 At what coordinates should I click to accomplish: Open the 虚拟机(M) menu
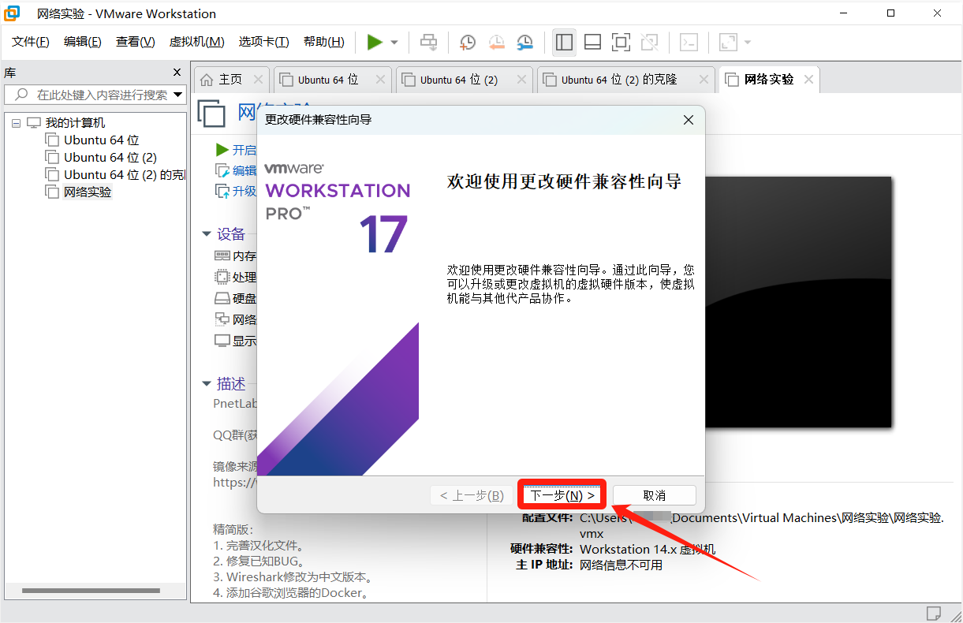[196, 42]
